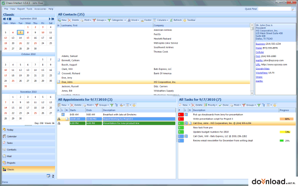298x186 pixels.
Task: Click the Footer button in Contacts toolbar
Action: point(146,20)
